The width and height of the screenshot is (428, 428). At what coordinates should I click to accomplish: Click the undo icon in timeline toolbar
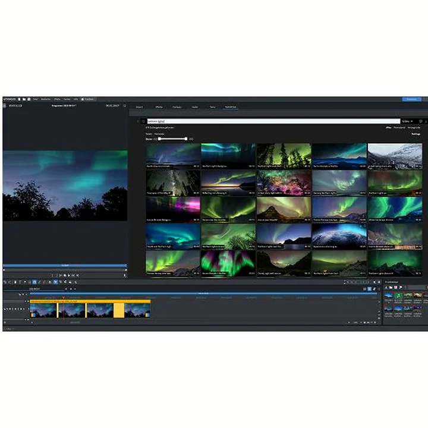pyautogui.click(x=5, y=282)
